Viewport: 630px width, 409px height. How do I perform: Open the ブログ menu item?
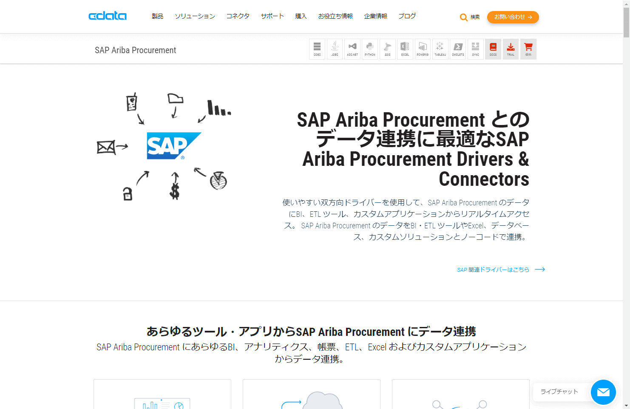point(407,16)
